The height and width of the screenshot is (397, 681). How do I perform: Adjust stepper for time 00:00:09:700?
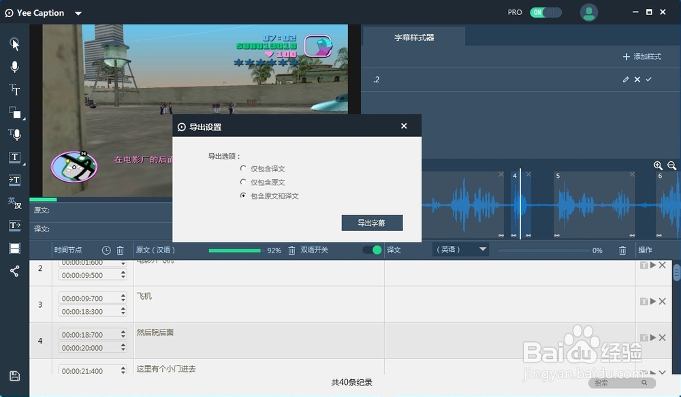tap(123, 298)
